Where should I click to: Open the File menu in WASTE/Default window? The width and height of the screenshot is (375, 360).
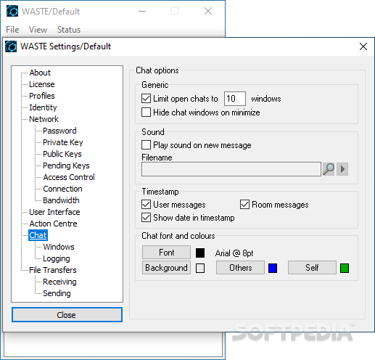12,30
